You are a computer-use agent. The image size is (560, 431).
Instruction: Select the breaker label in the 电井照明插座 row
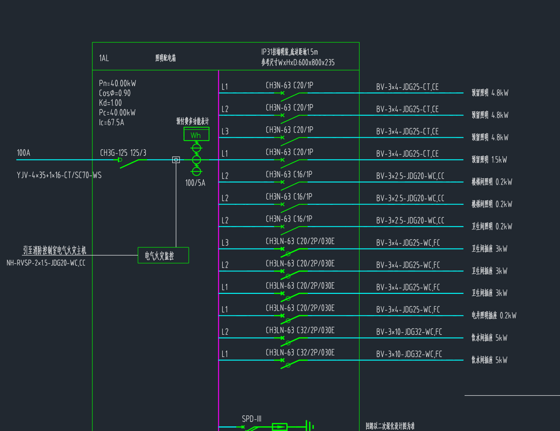point(300,308)
